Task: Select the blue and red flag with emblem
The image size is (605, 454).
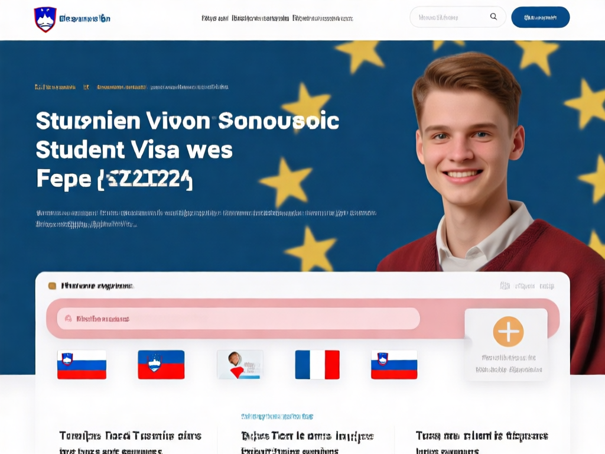Action: click(x=161, y=364)
